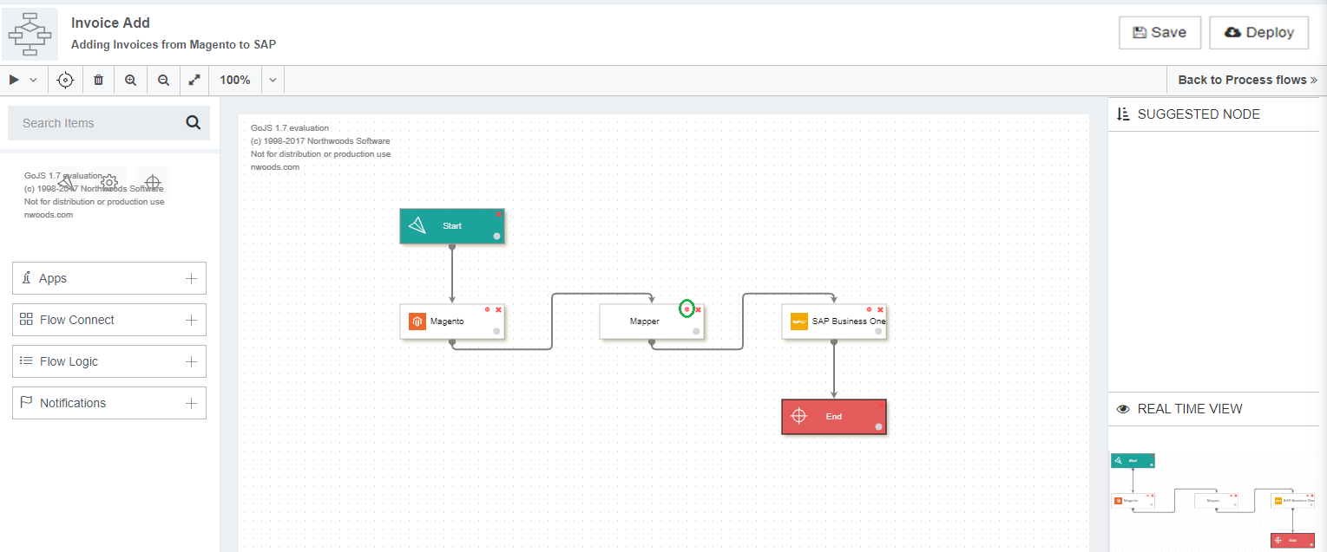Run the flow using the play icon
Screen dimensions: 1327x552
pyautogui.click(x=14, y=79)
